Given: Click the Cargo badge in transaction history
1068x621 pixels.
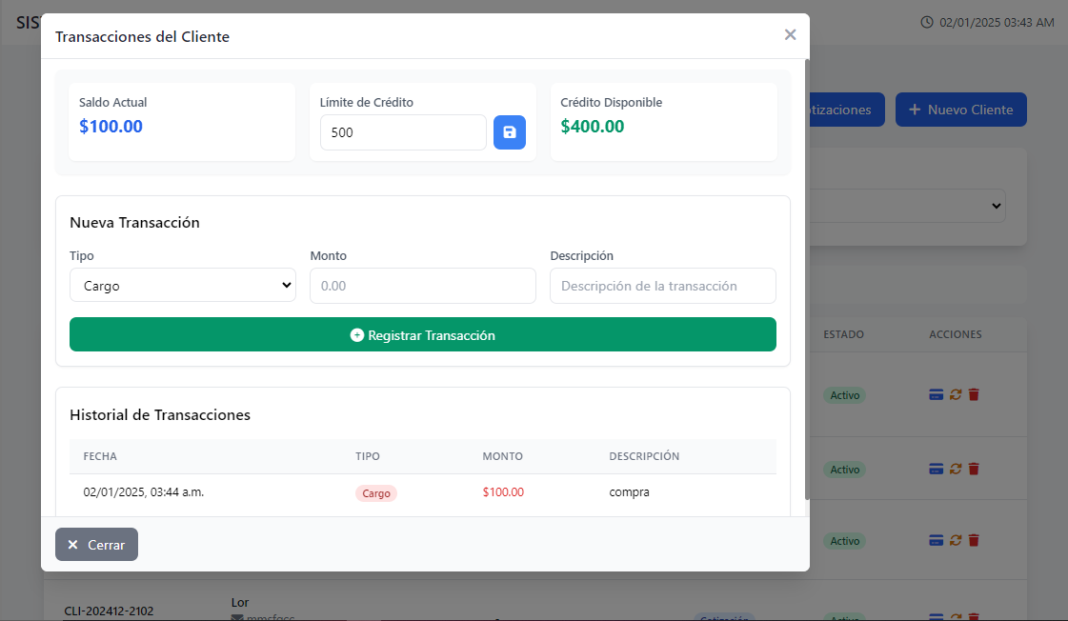Looking at the screenshot, I should click(x=376, y=493).
